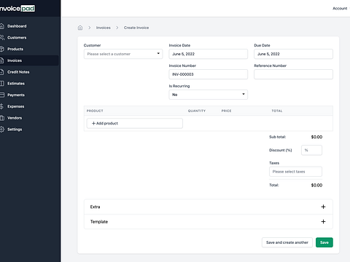Expand the Template section
The width and height of the screenshot is (350, 262).
click(209, 222)
